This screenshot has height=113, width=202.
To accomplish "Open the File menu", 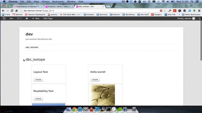I will pos(22,2).
